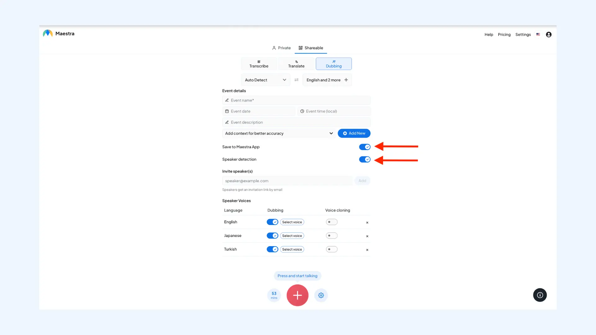
Task: Select voice for Turkish dubbing
Action: [292, 249]
